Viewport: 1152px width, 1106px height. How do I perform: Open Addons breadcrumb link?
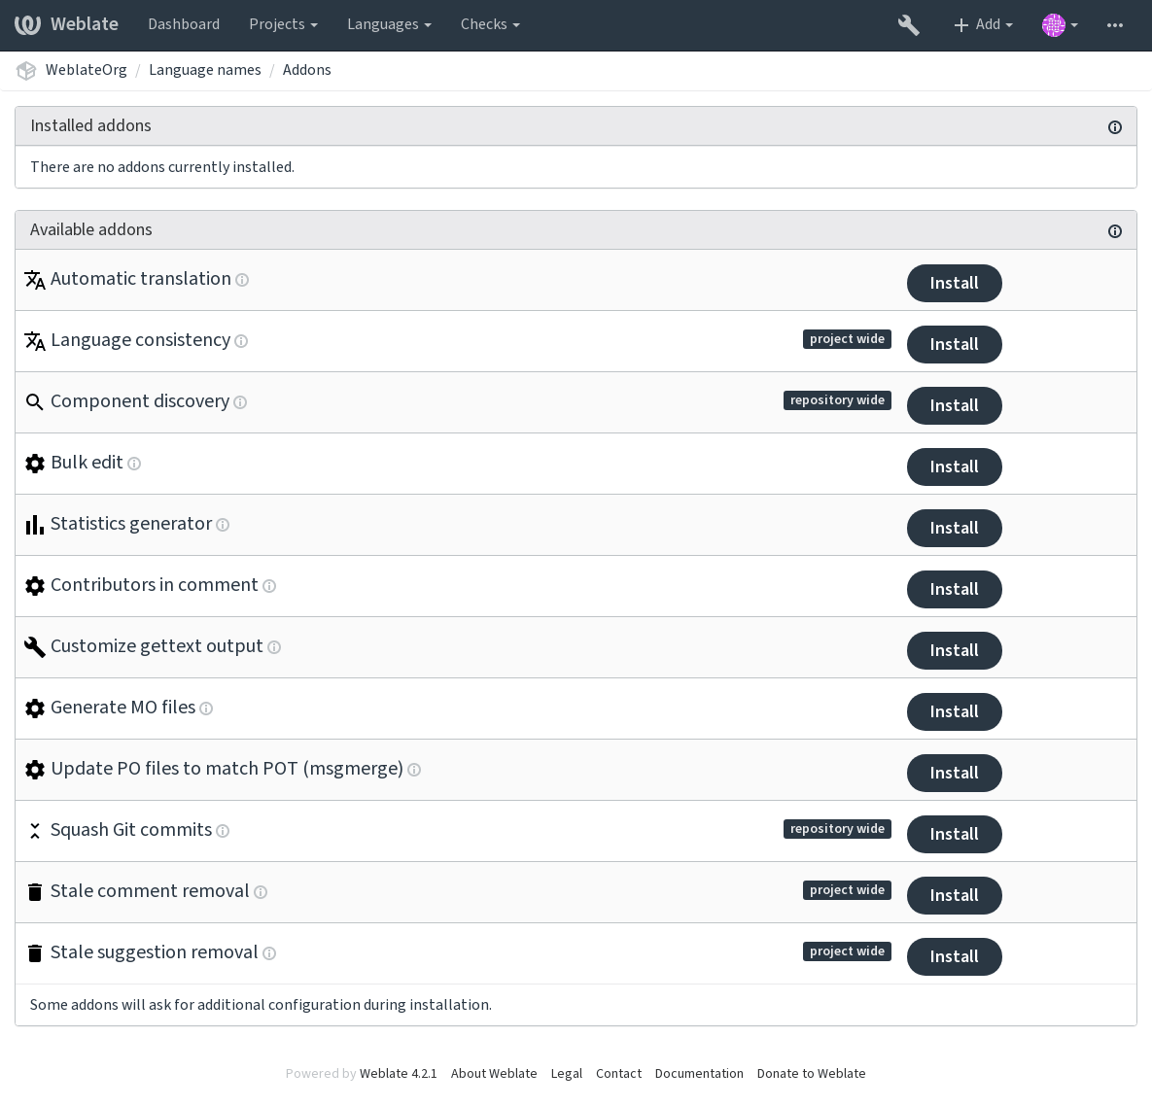point(306,70)
